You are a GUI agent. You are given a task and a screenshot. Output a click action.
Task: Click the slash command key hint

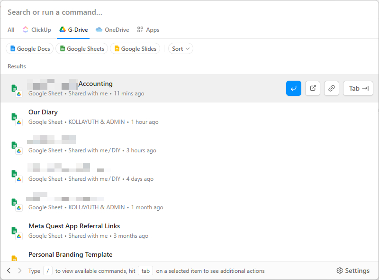[48, 271]
